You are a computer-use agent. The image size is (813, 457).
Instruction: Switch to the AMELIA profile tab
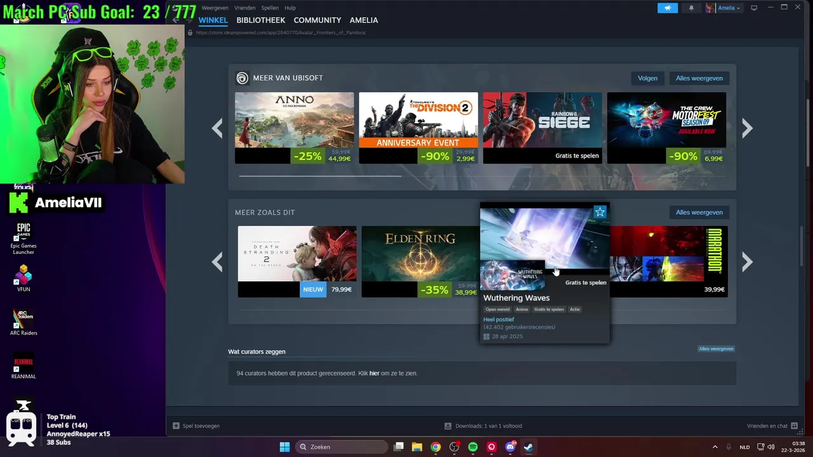pyautogui.click(x=363, y=20)
